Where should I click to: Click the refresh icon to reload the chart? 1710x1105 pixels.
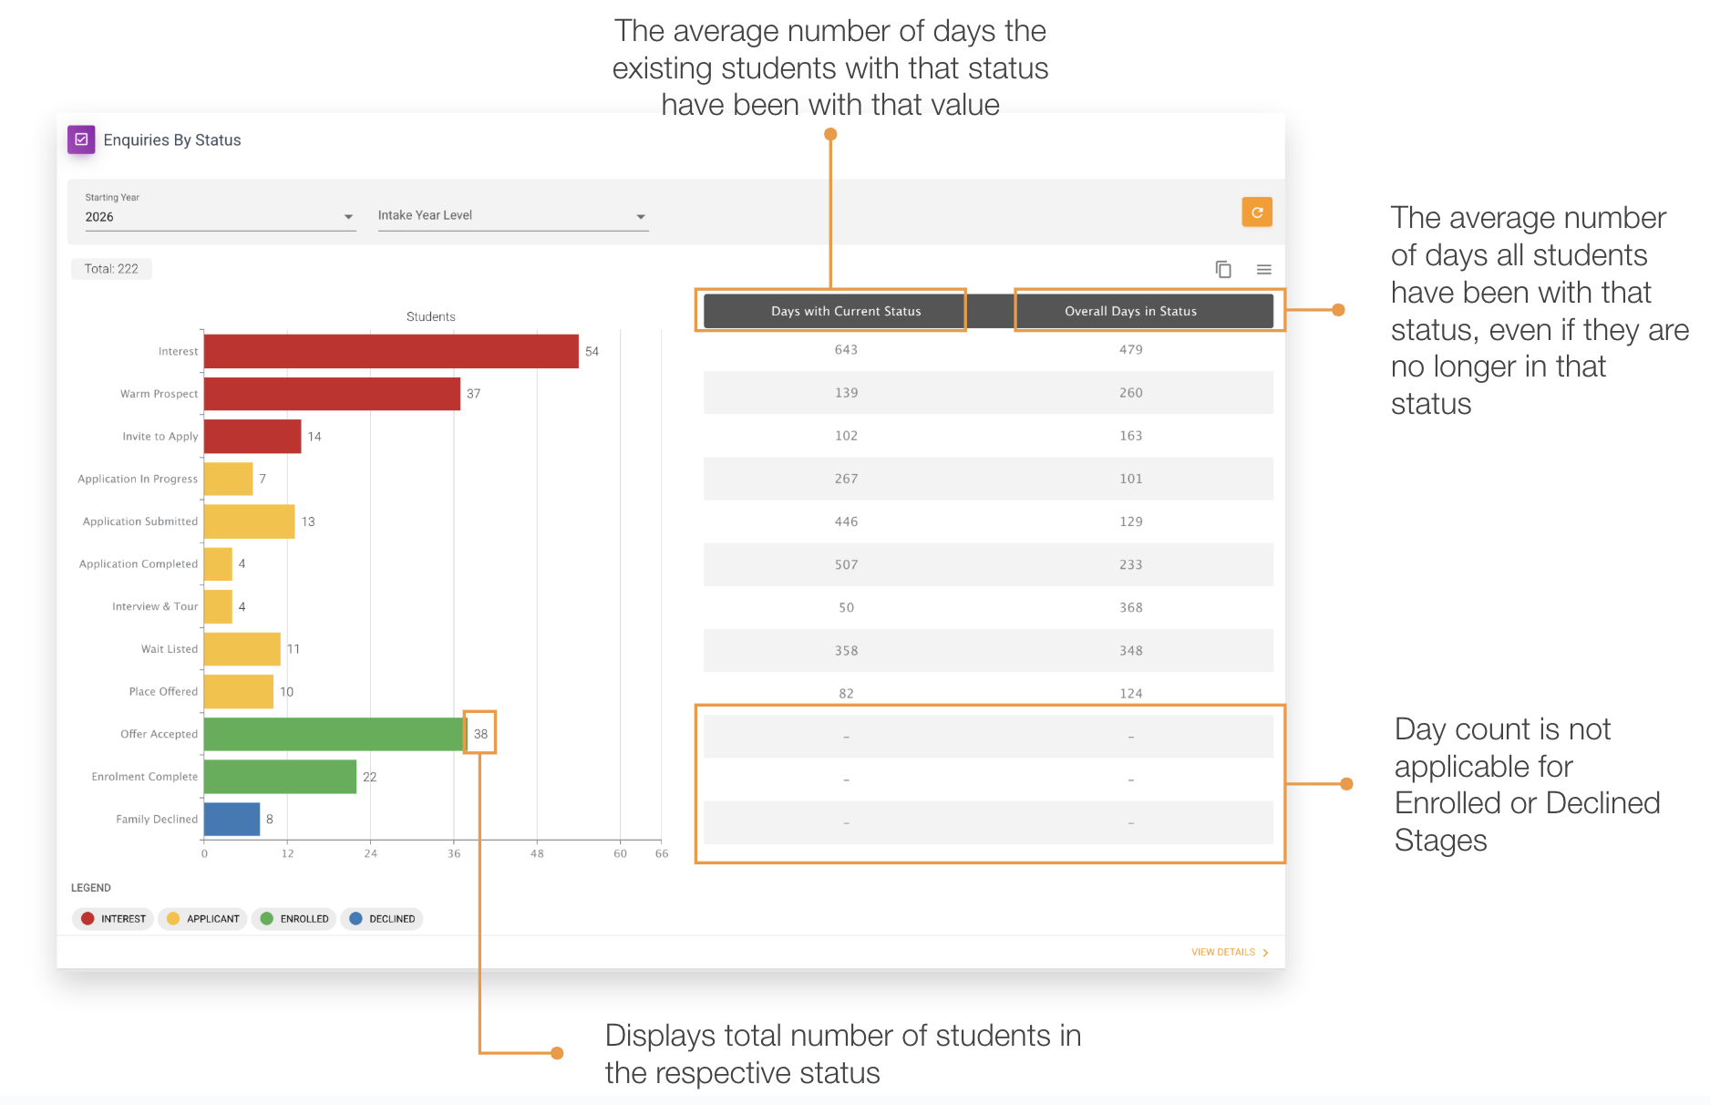[1258, 212]
